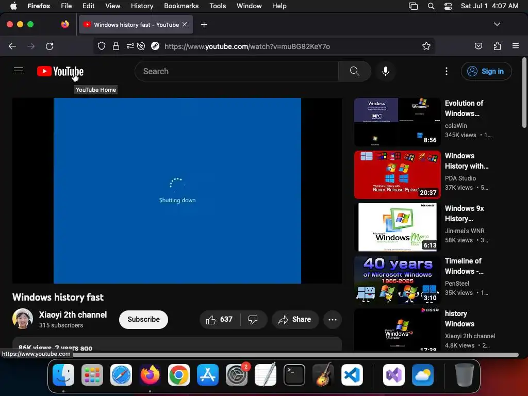Reload the page
Image resolution: width=528 pixels, height=396 pixels.
[x=49, y=46]
